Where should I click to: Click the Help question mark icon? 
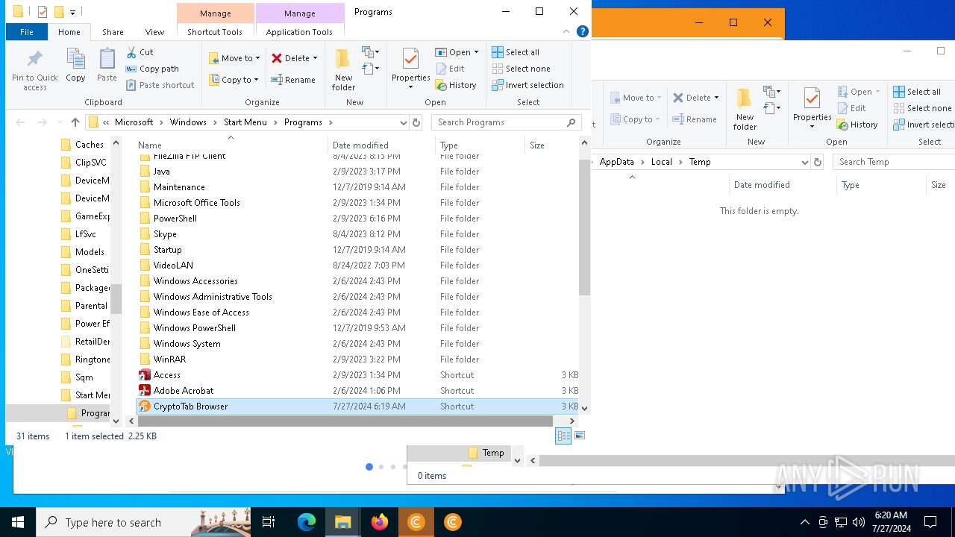pyautogui.click(x=583, y=31)
